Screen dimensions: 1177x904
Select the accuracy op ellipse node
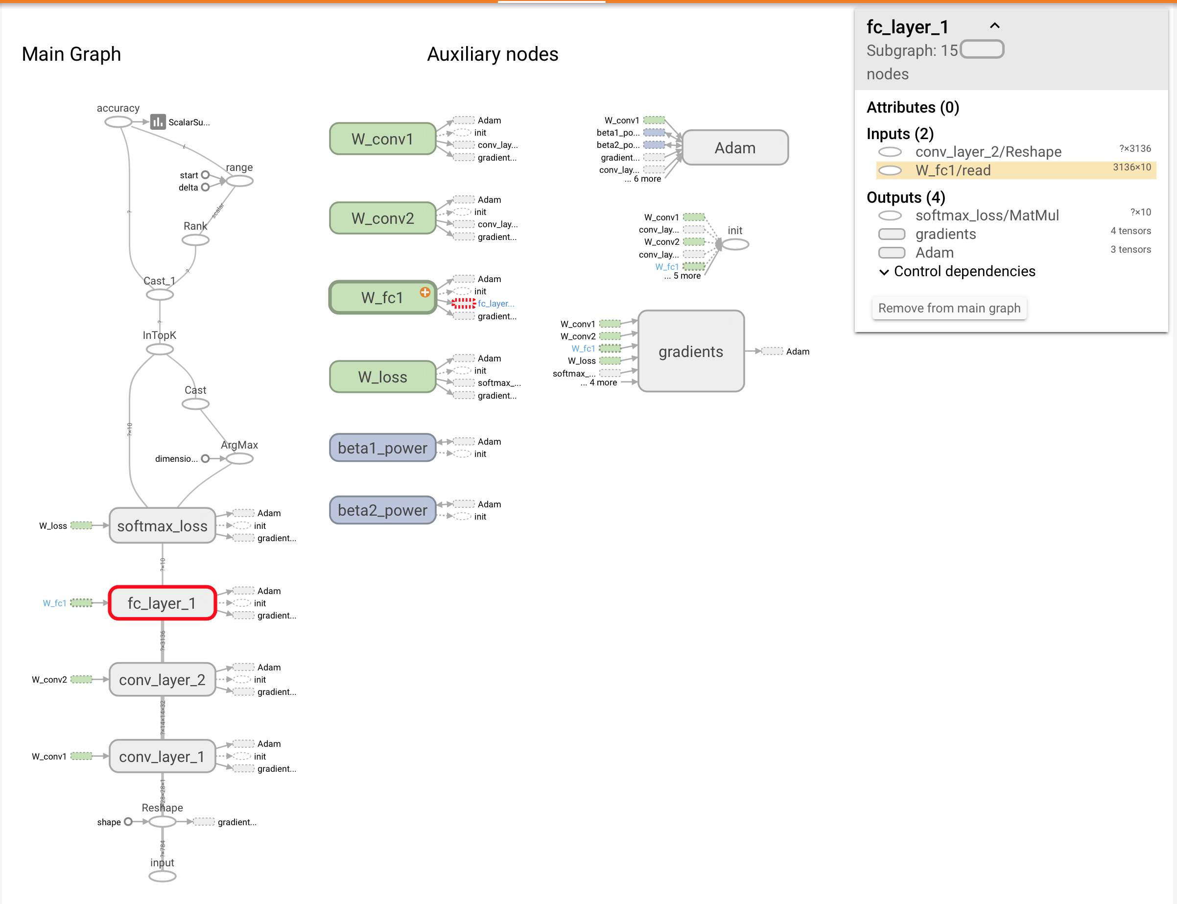coord(118,122)
